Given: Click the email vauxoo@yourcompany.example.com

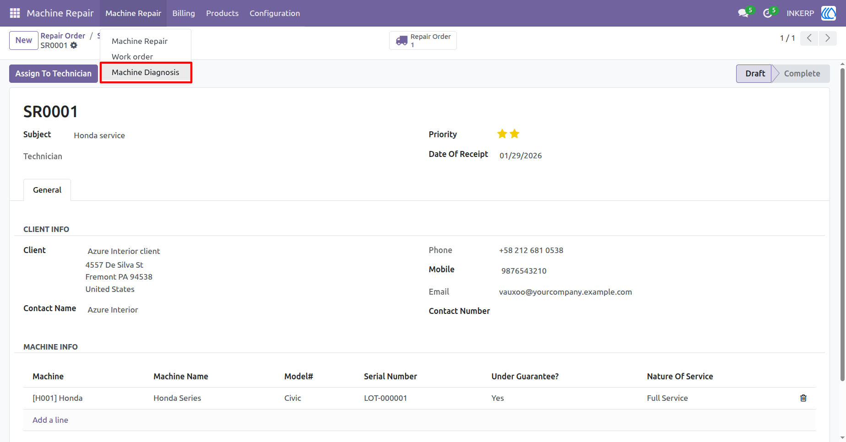Looking at the screenshot, I should 565,292.
